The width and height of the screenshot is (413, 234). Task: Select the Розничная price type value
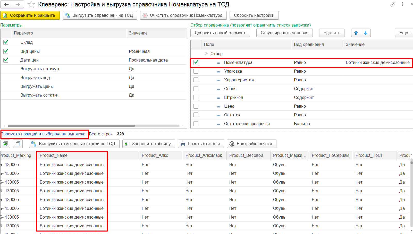pyautogui.click(x=139, y=51)
